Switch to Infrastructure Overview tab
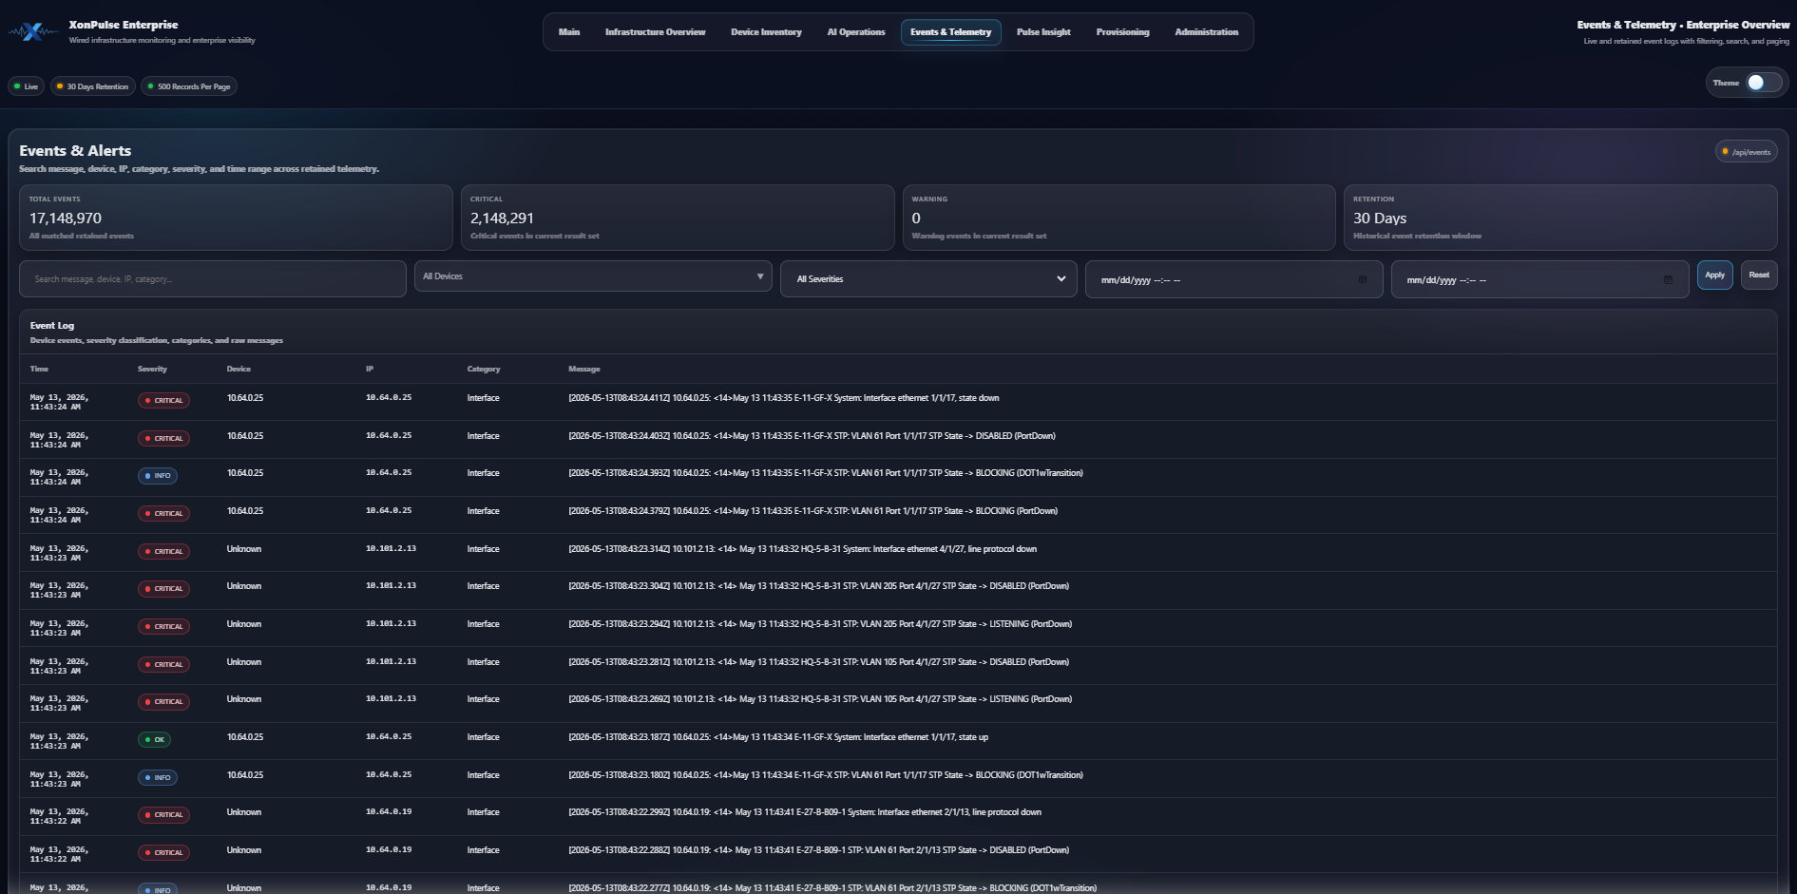 (x=656, y=32)
